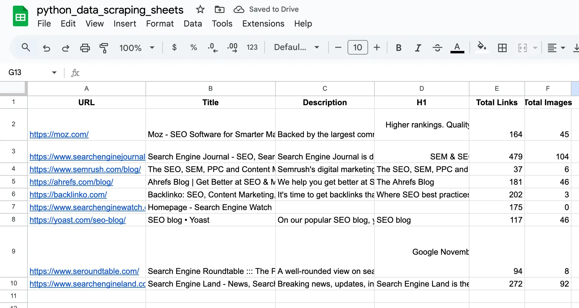Image resolution: width=579 pixels, height=308 pixels.
Task: Select the cell with value 272
Action: 497,284
